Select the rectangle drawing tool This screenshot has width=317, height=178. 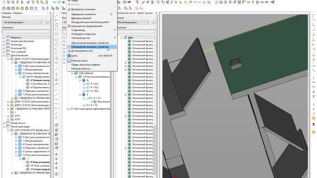click(x=56, y=29)
